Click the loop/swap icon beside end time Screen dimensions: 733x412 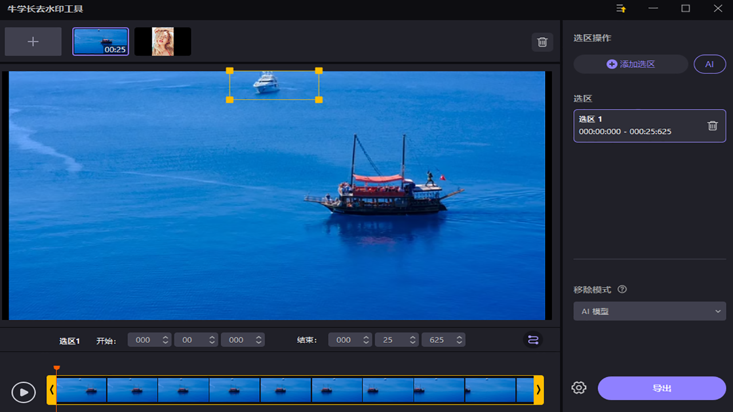(533, 340)
